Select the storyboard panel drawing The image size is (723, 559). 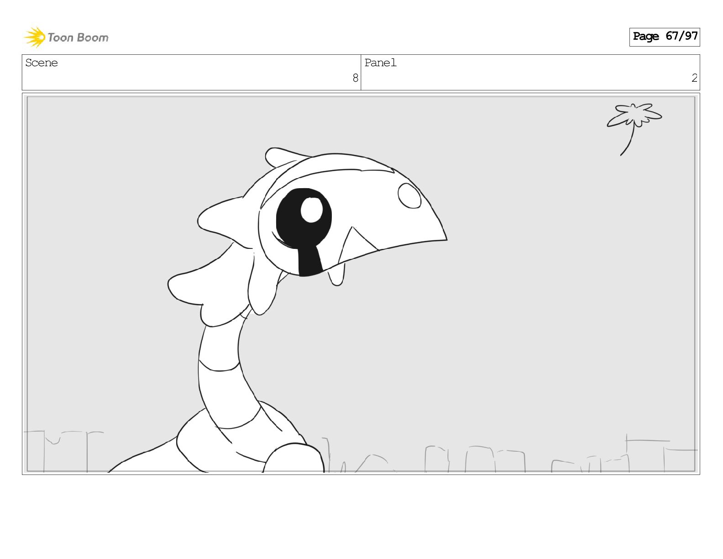tap(361, 284)
